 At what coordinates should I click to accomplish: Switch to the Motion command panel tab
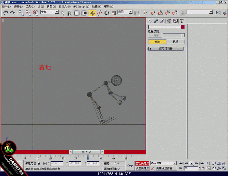[x=169, y=21]
